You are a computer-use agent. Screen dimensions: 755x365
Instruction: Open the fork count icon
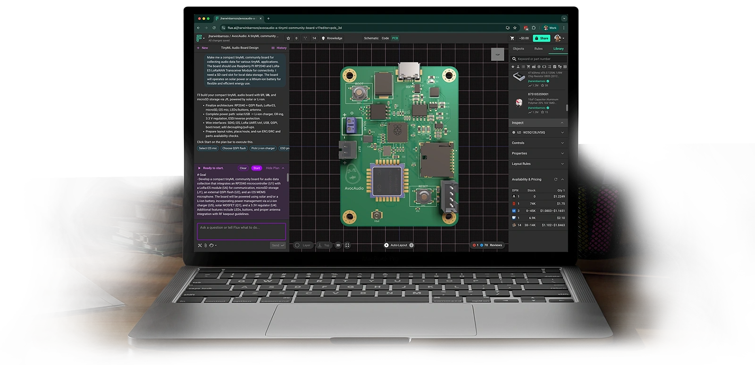coord(306,38)
